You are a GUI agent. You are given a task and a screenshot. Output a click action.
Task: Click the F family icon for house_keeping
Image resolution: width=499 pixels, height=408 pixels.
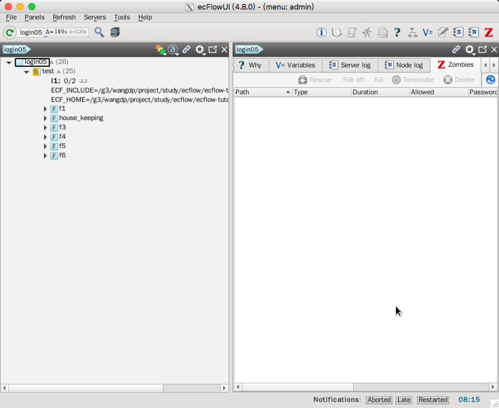click(x=54, y=118)
